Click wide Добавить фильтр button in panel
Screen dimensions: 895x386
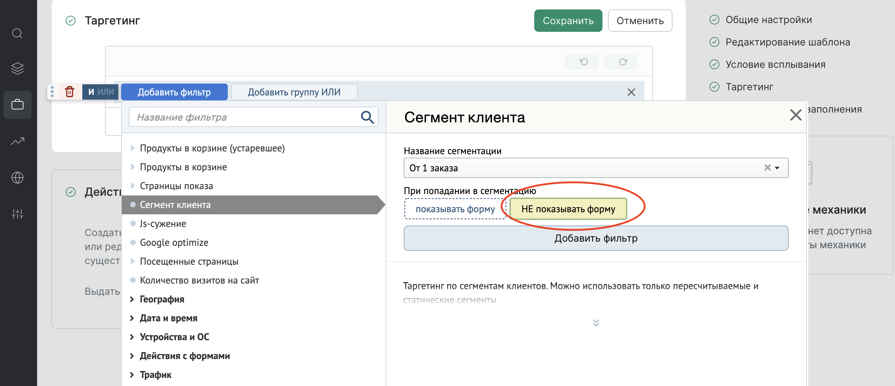pyautogui.click(x=596, y=238)
